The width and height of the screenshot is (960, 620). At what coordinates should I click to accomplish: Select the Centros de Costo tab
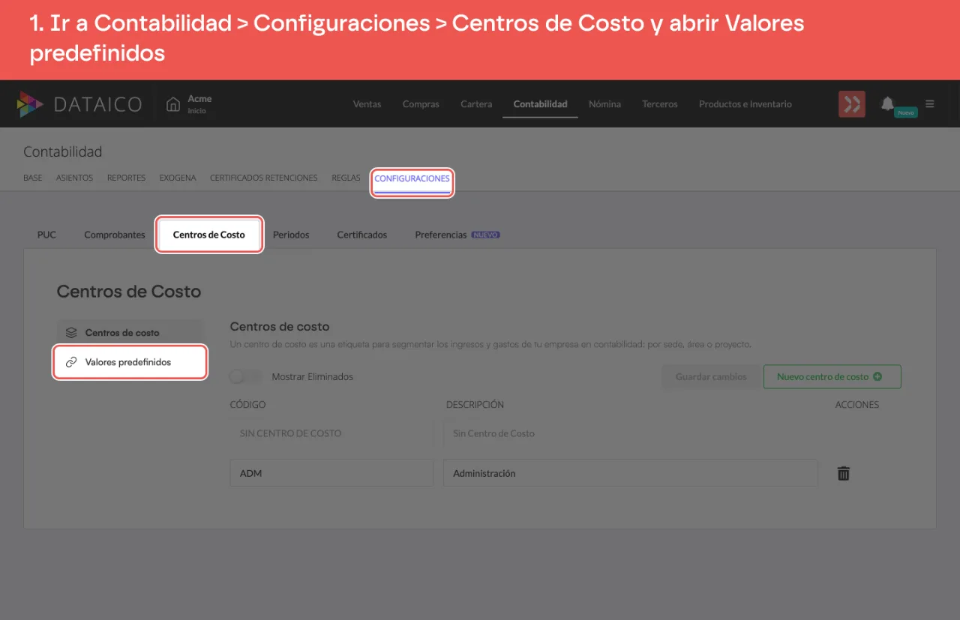click(x=209, y=235)
